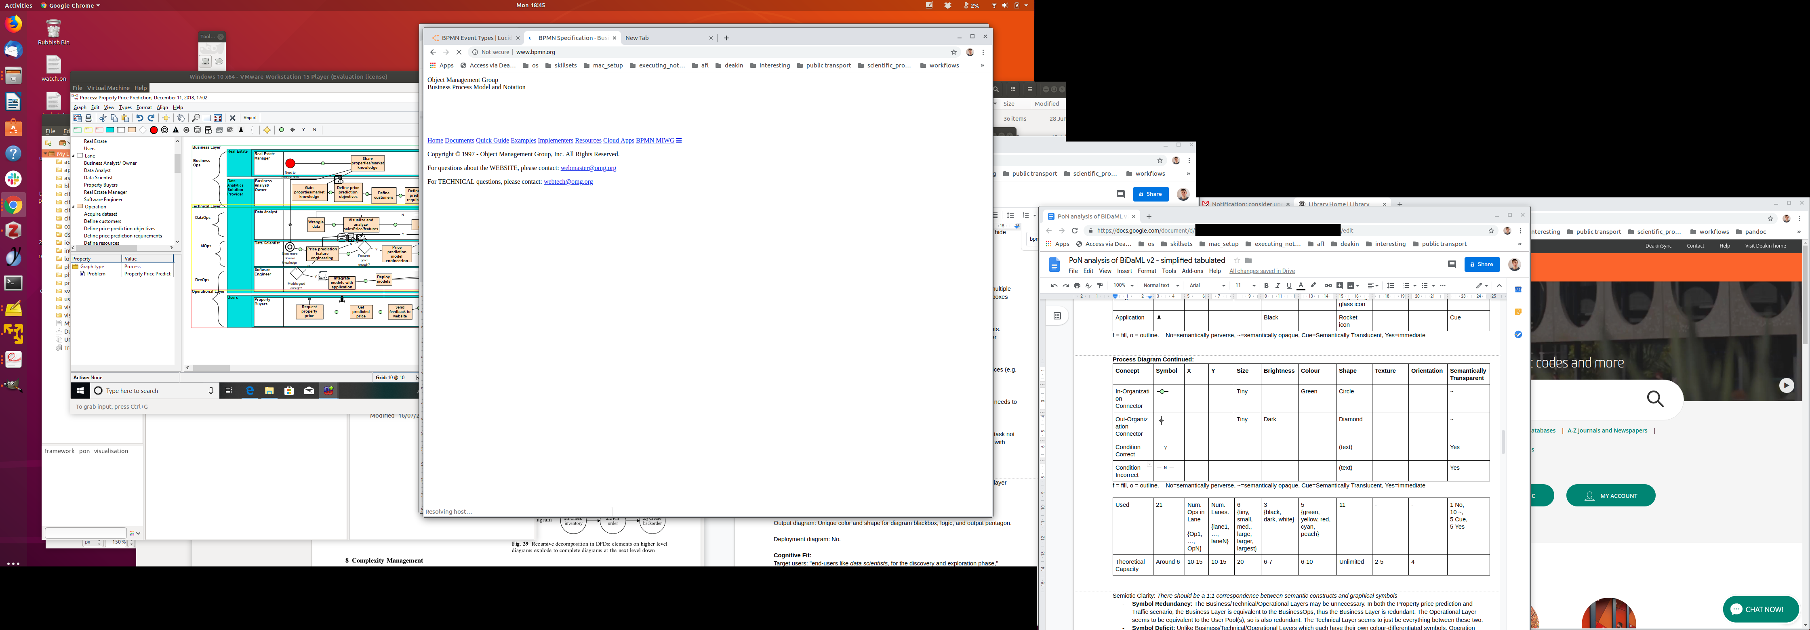Screen dimensions: 1810x630
Task: Click the blue Share button in Docs
Action: pyautogui.click(x=1482, y=264)
